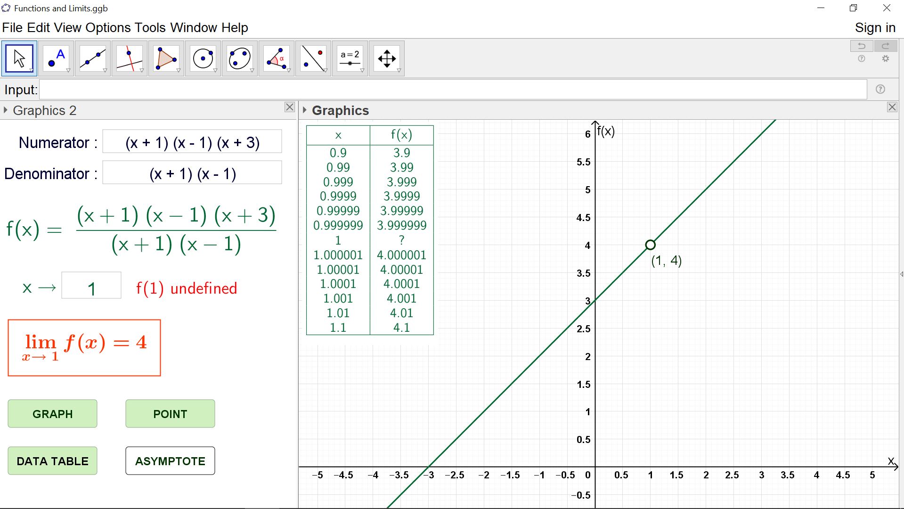The height and width of the screenshot is (509, 904).
Task: Click the Numerator input box
Action: coord(192,142)
